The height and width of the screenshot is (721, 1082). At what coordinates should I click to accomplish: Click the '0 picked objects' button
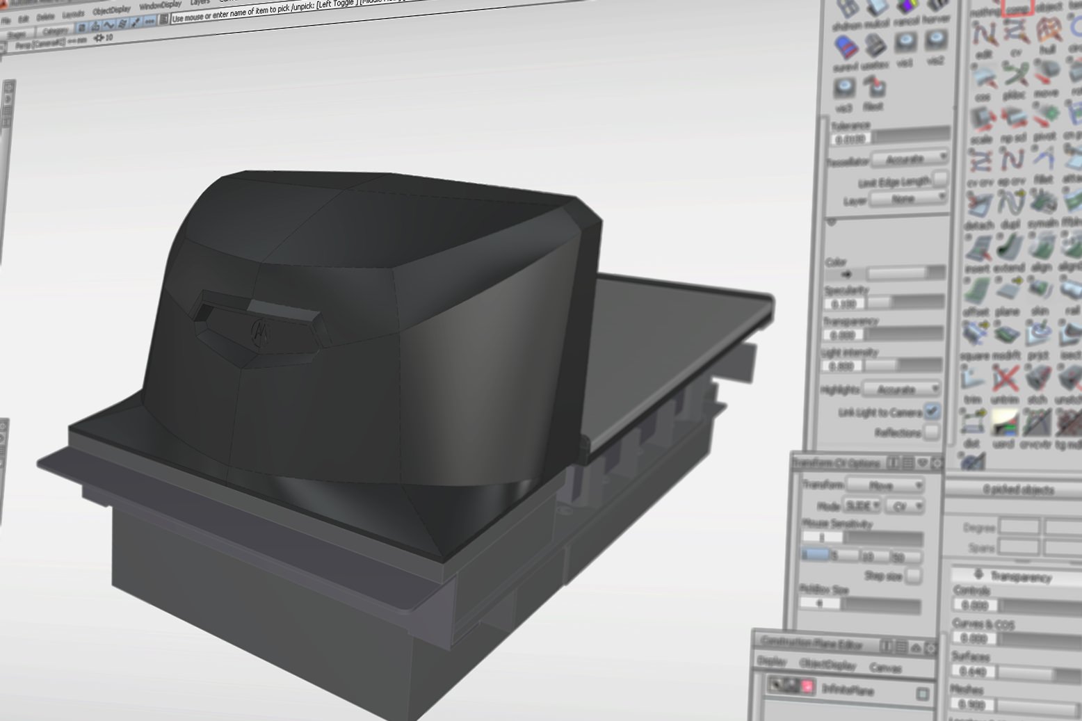pyautogui.click(x=1017, y=489)
